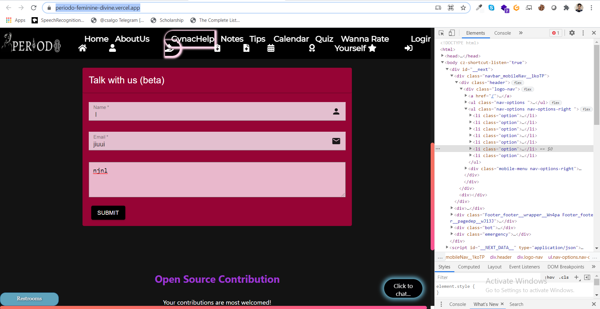The height and width of the screenshot is (309, 600).
Task: Click the SUBMIT button on the form
Action: pyautogui.click(x=108, y=213)
